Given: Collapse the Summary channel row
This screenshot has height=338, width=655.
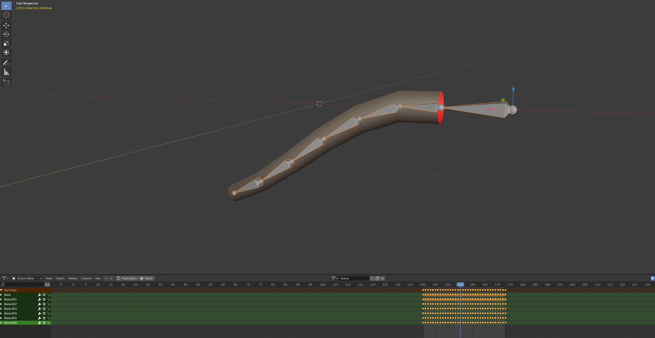Looking at the screenshot, I should (1, 290).
